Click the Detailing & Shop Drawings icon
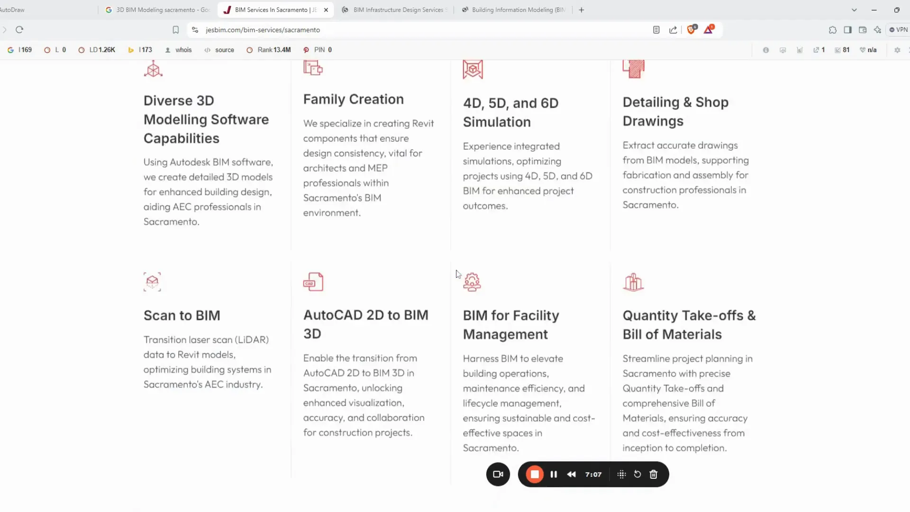The width and height of the screenshot is (910, 512). point(633,69)
